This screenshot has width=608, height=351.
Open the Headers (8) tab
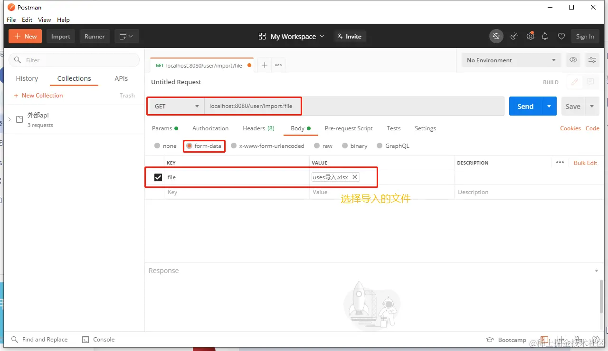[258, 128]
